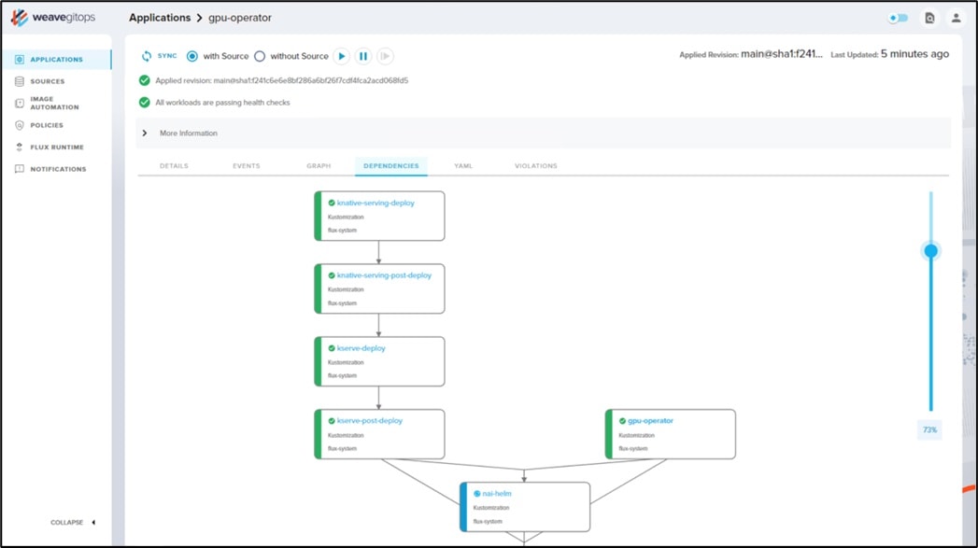Switch to the Events tab
The width and height of the screenshot is (978, 548).
coord(247,166)
